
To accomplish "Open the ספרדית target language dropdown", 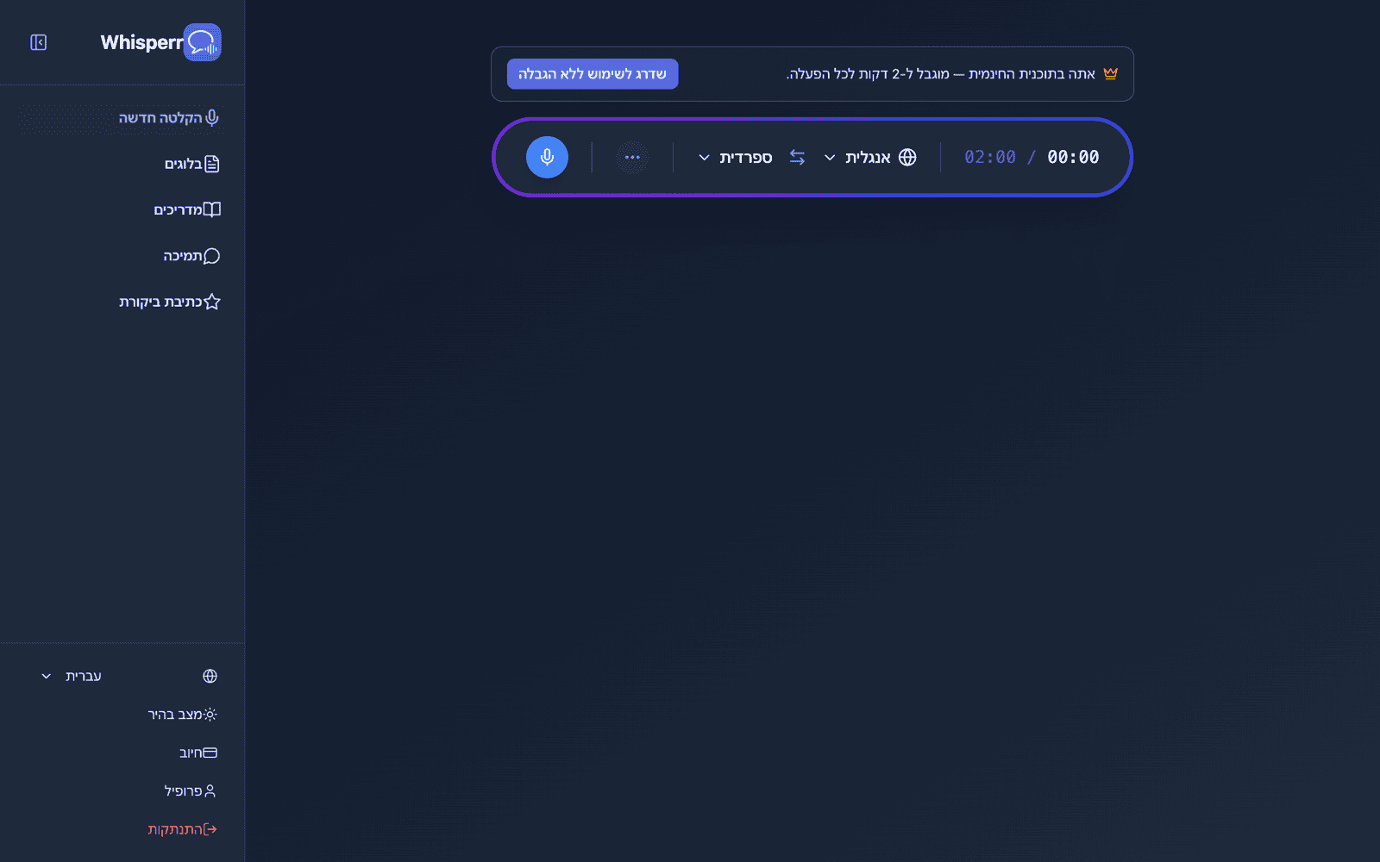I will [x=735, y=157].
